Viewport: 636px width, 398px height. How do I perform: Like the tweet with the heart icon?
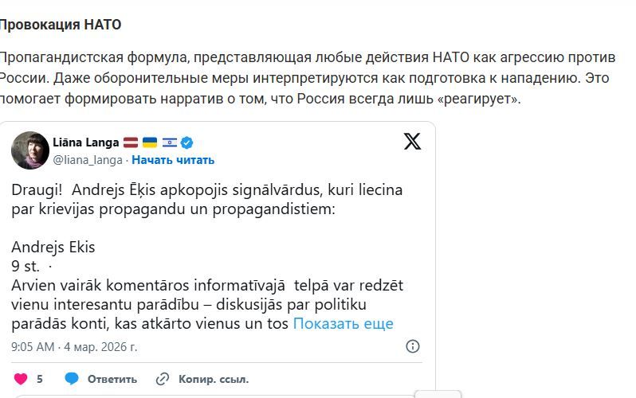coord(21,379)
